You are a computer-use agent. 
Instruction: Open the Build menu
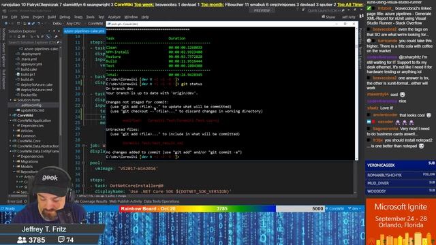coord(52,17)
